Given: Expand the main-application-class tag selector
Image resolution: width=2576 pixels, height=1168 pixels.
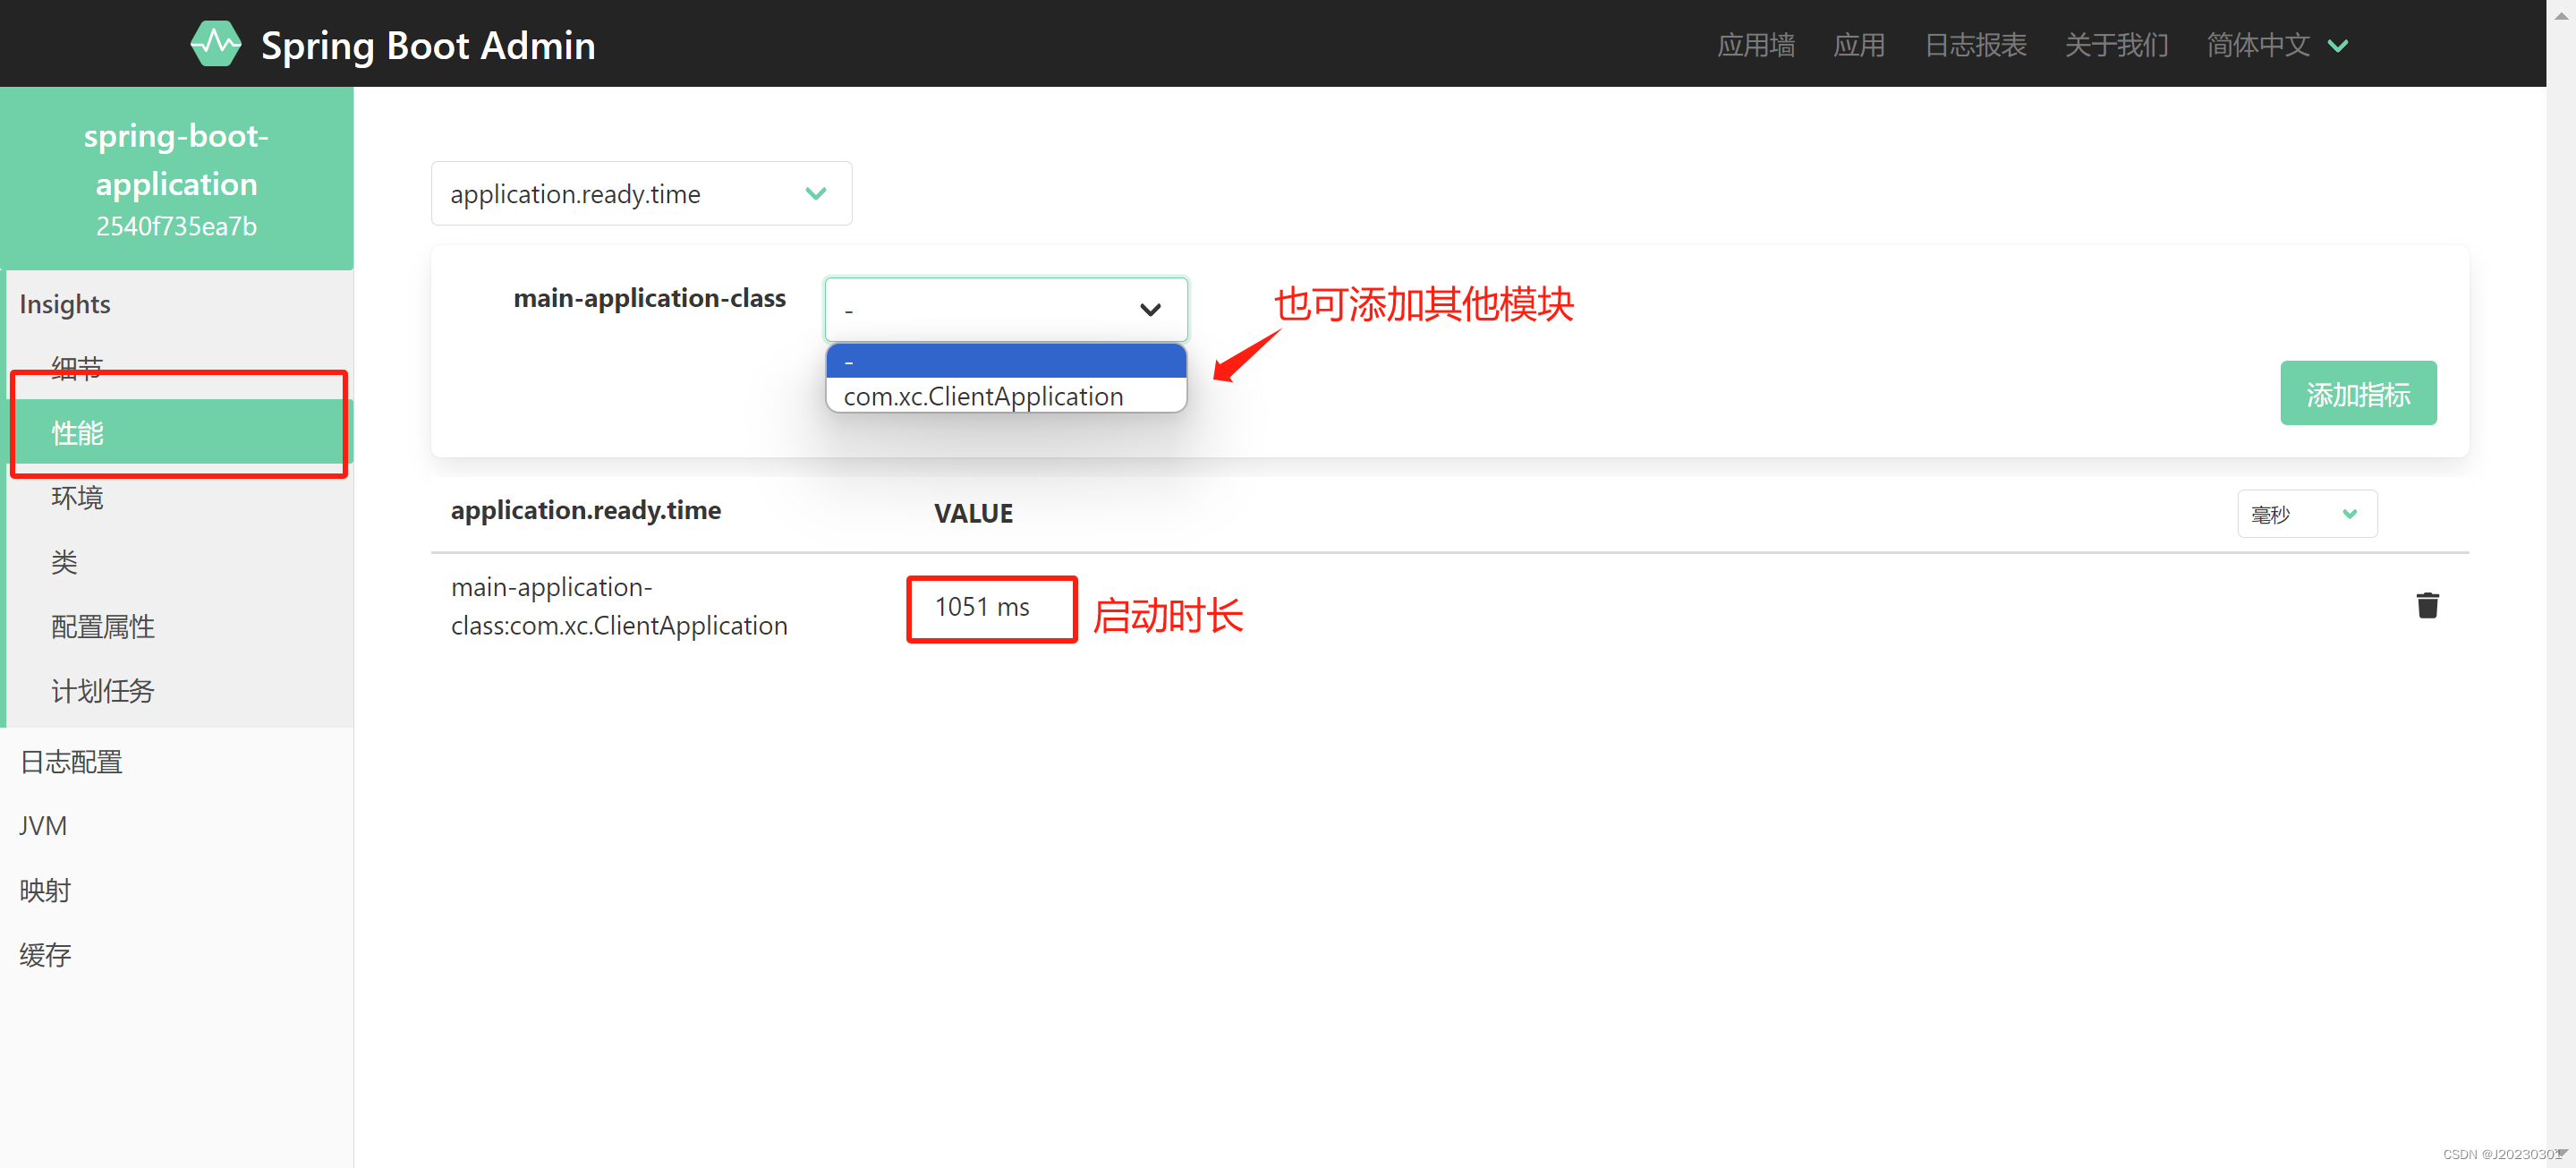Looking at the screenshot, I should click(x=1005, y=310).
